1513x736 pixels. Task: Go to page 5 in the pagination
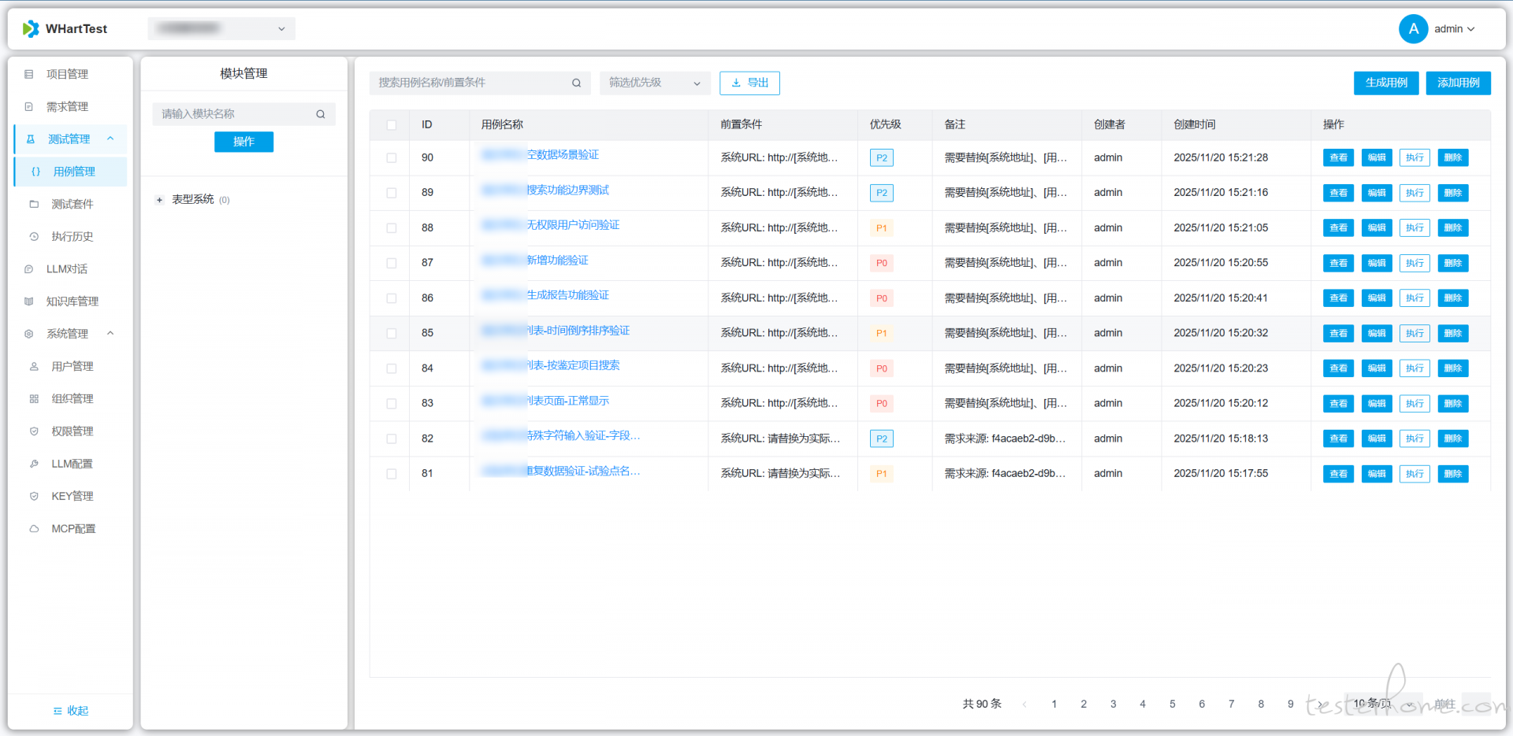tap(1172, 704)
